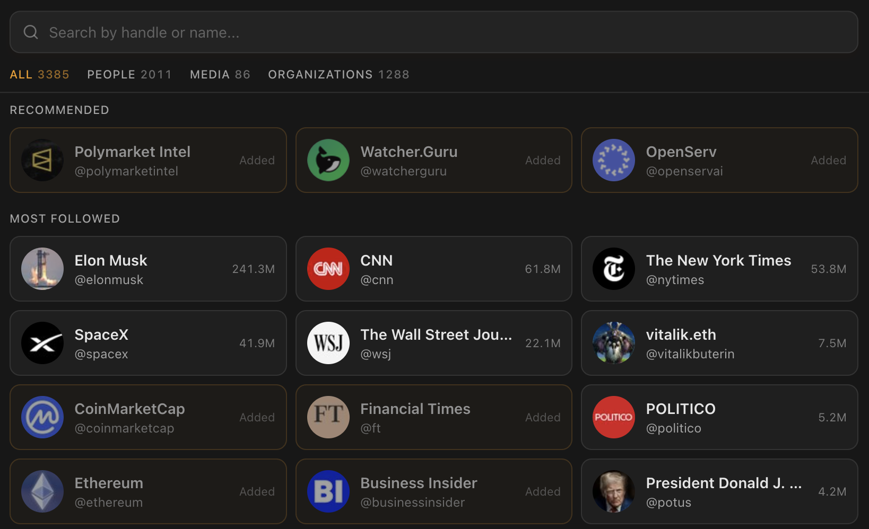Open The New York Times name
The image size is (869, 529).
click(x=718, y=260)
